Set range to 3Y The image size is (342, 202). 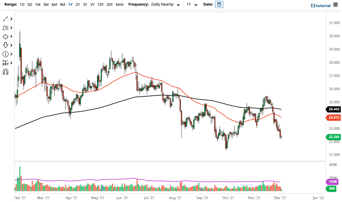click(x=85, y=4)
